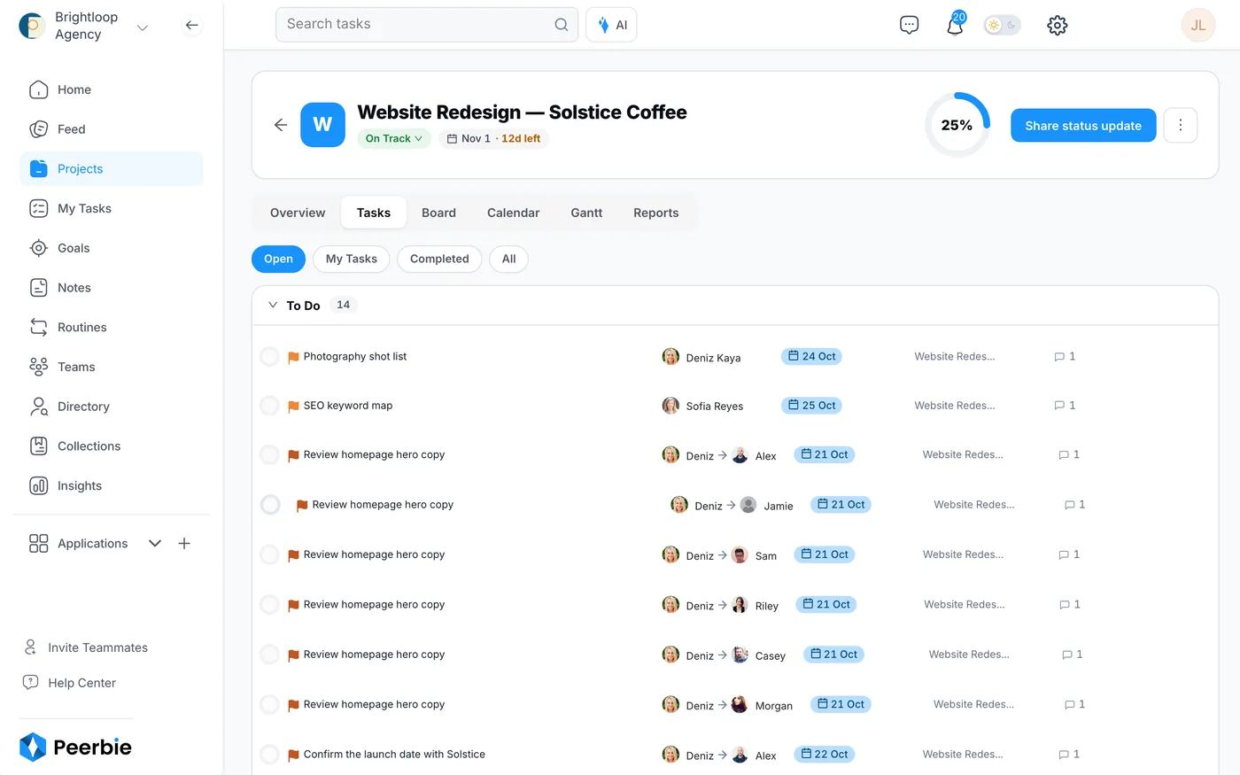Complete the review task assigned to Morgan
Viewport: 1240px width, 775px height.
coord(269,704)
